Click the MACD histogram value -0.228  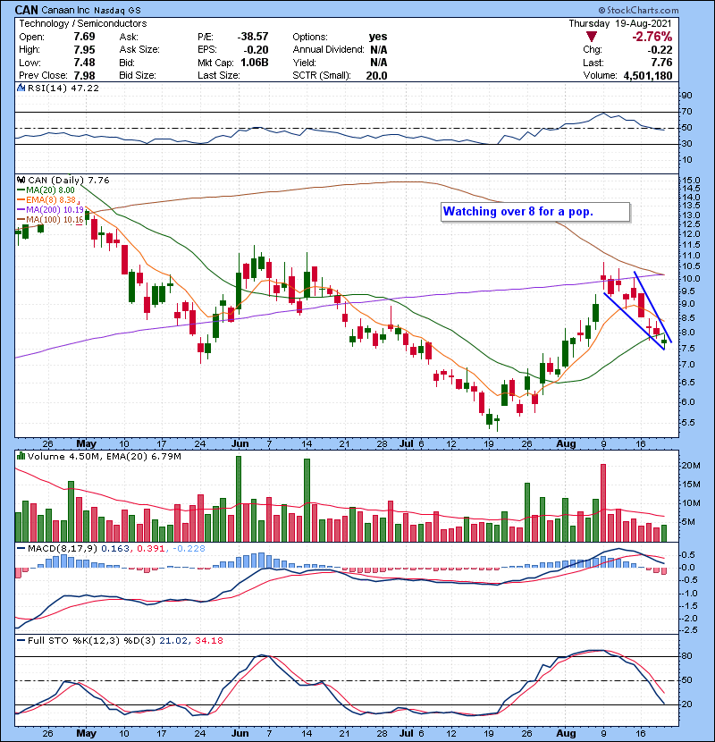click(x=189, y=549)
